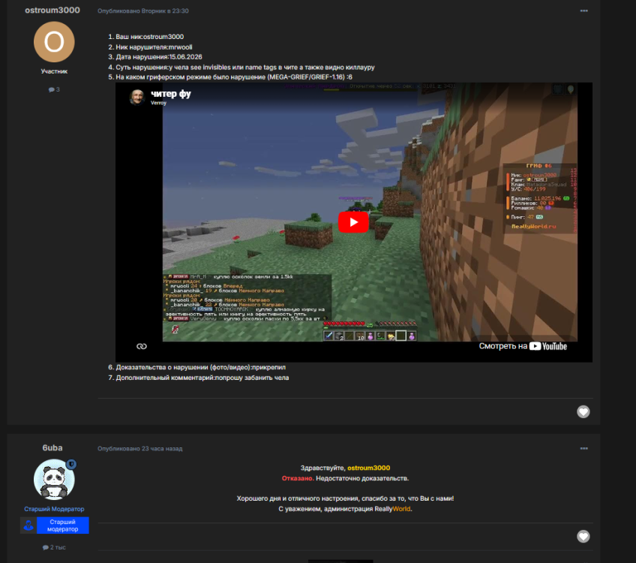View 6uba's 2 тыс post count icon
The height and width of the screenshot is (563, 636).
click(45, 547)
